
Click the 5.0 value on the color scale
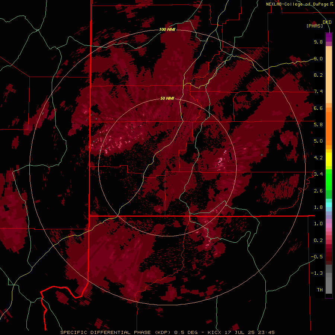tap(318, 141)
